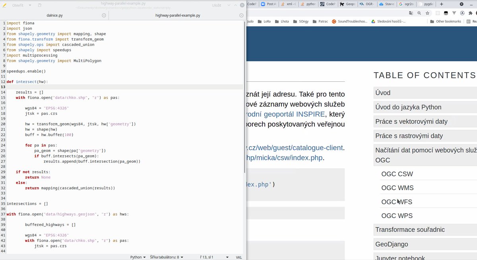Jump to OGC WMS section

click(397, 188)
